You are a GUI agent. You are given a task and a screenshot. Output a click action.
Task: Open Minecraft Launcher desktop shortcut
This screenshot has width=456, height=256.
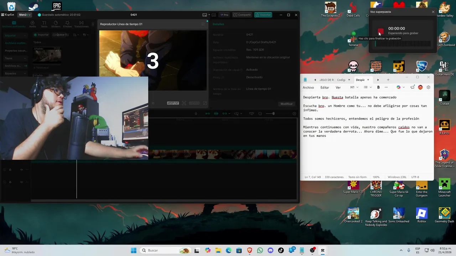[x=444, y=188]
